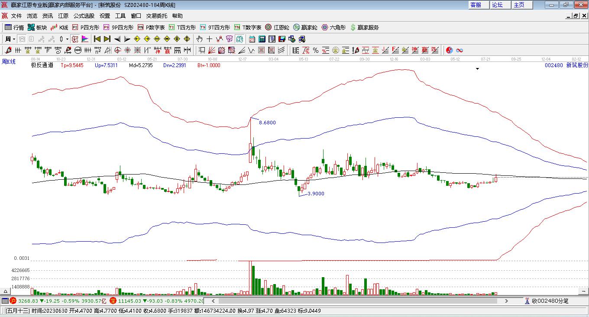The width and height of the screenshot is (589, 317).
Task: Click the 论坛 forum button
Action: click(497, 5)
